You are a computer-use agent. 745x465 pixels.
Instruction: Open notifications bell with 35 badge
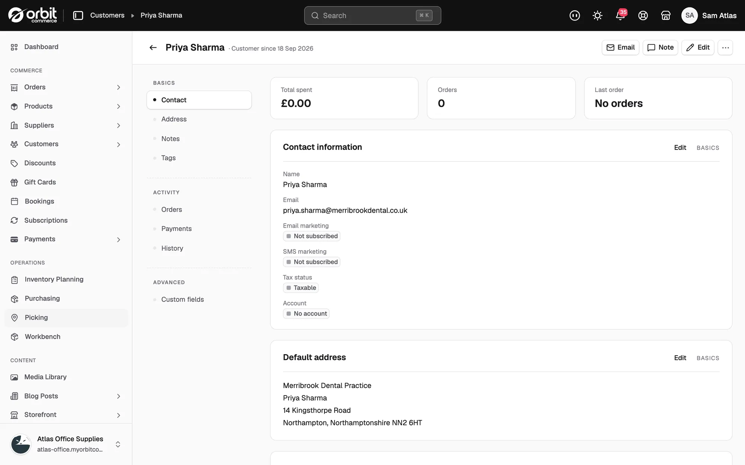(x=621, y=15)
